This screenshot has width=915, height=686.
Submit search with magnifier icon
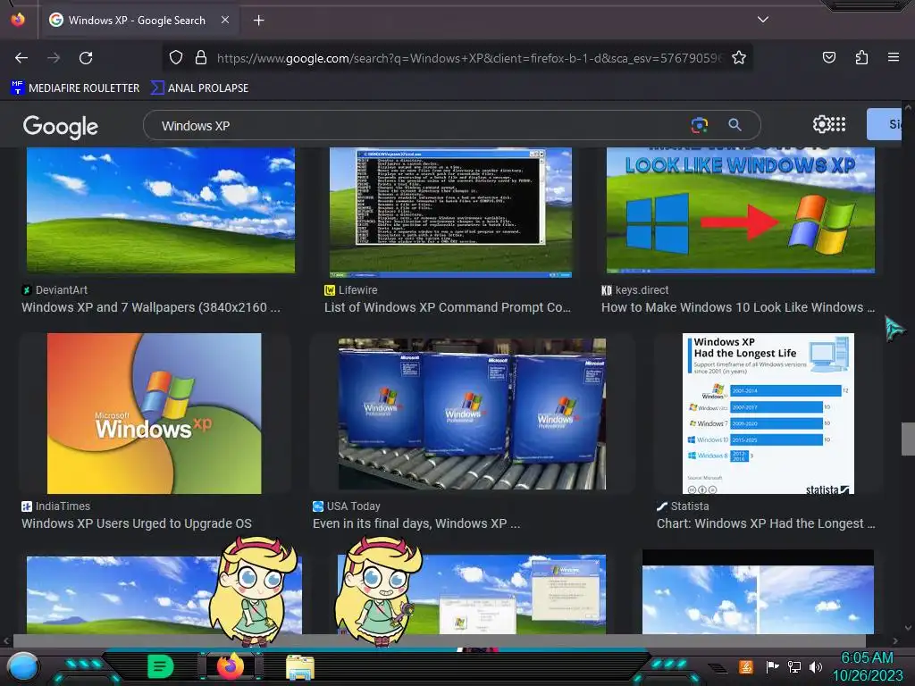tap(735, 124)
